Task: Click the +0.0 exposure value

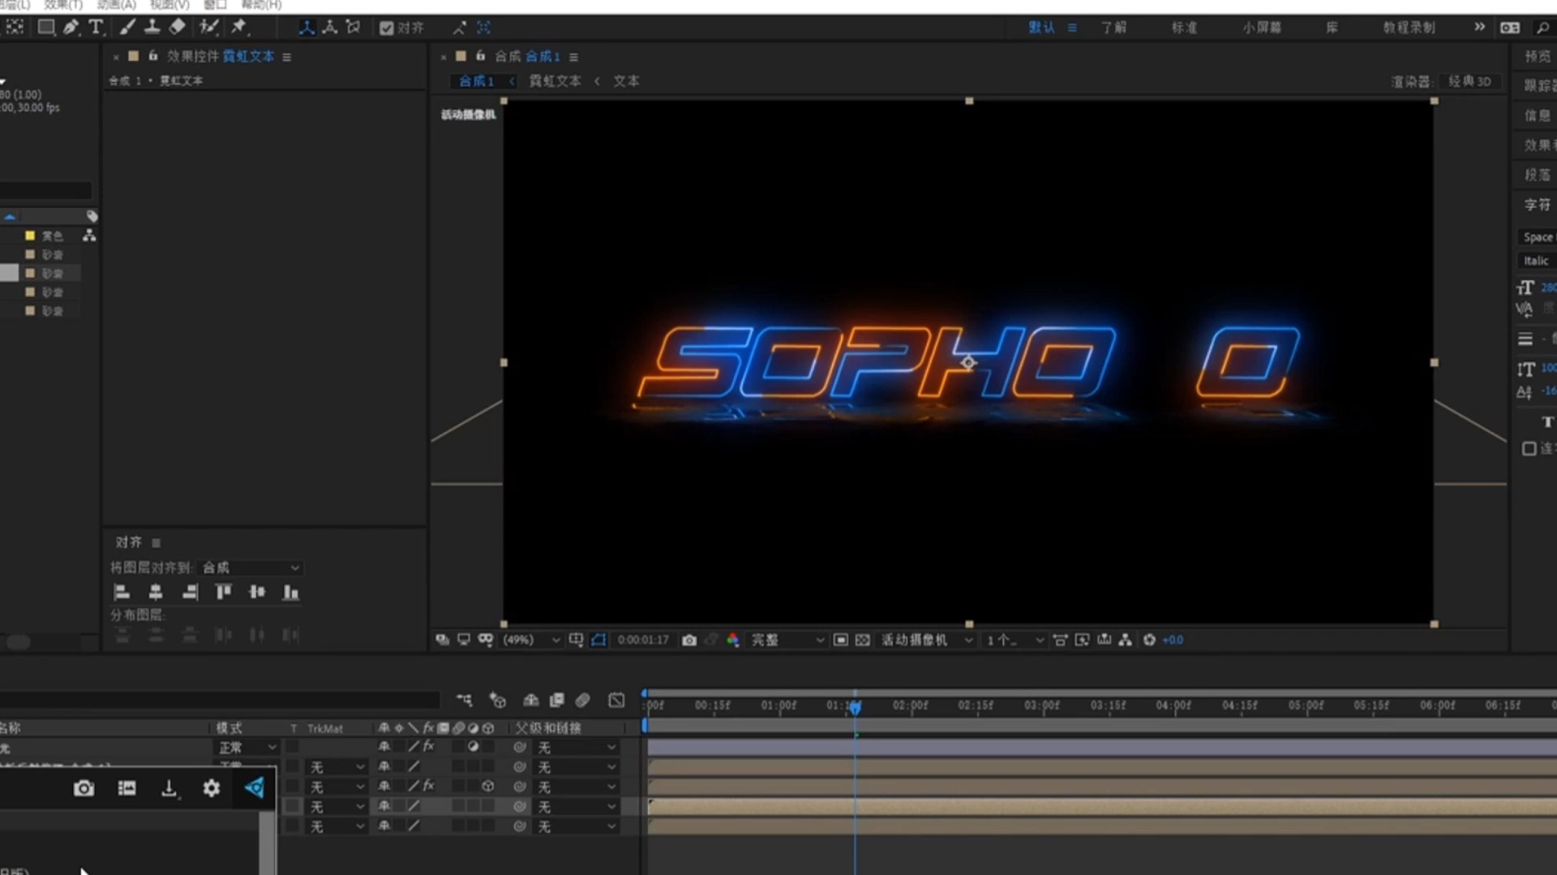Action: pyautogui.click(x=1173, y=640)
